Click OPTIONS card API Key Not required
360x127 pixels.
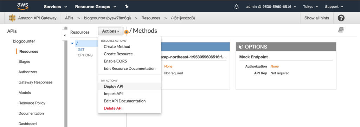point(280,73)
